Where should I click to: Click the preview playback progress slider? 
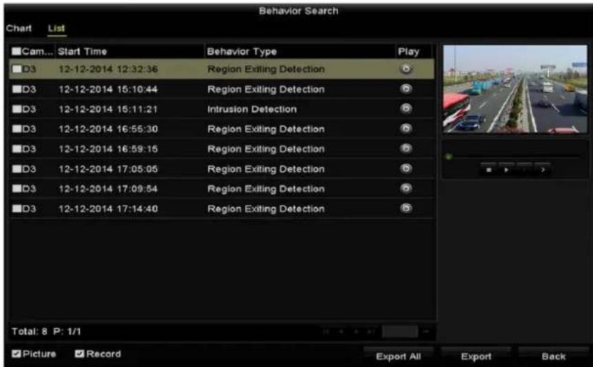point(515,156)
